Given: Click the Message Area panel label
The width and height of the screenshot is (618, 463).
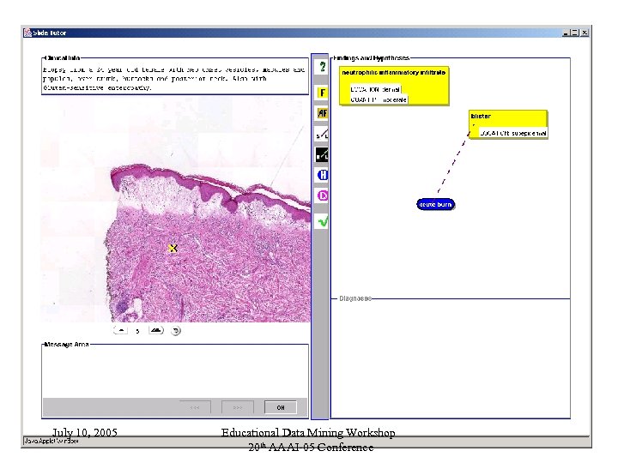Looking at the screenshot, I should pos(67,345).
